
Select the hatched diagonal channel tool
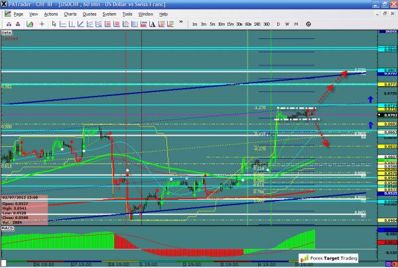point(125,24)
